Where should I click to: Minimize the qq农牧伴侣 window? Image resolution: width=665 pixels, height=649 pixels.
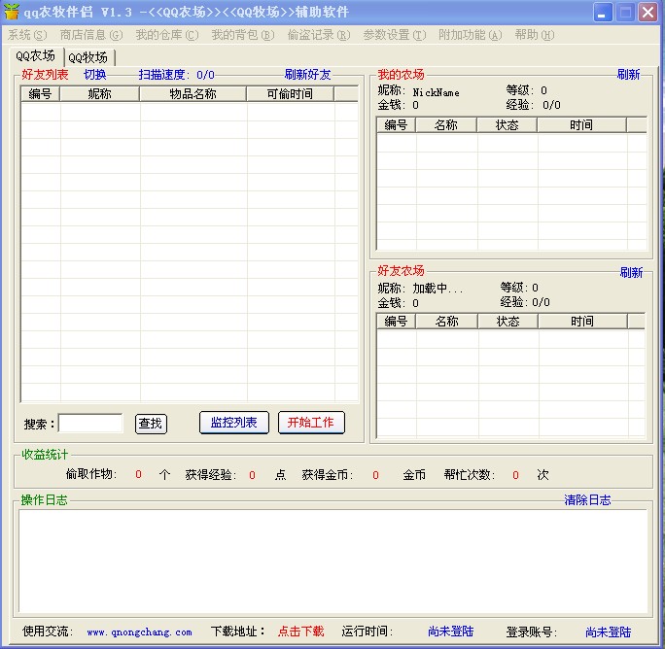click(x=602, y=12)
